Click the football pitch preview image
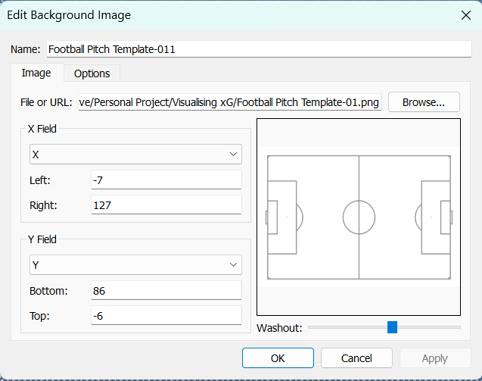482x381 pixels. pos(359,217)
